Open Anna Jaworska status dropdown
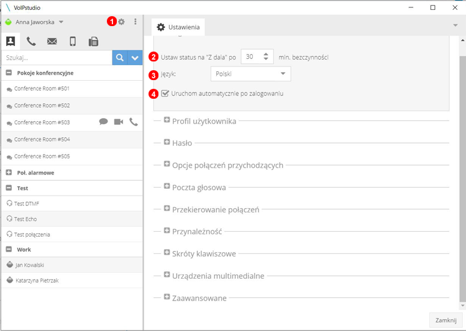Image resolution: width=466 pixels, height=331 pixels. [61, 22]
